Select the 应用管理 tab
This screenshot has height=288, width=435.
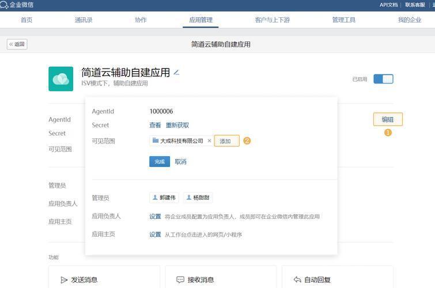(x=201, y=20)
